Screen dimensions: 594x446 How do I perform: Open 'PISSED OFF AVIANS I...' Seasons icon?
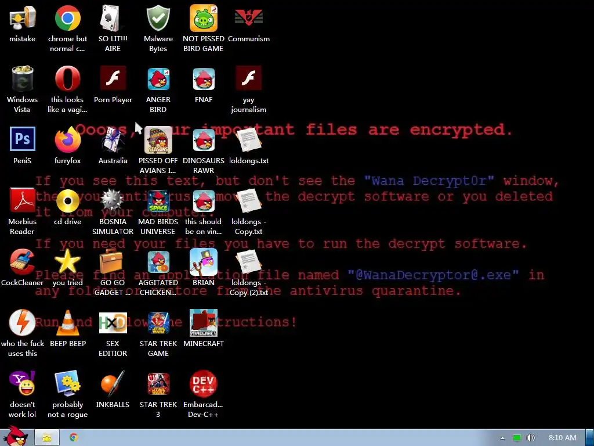click(158, 140)
